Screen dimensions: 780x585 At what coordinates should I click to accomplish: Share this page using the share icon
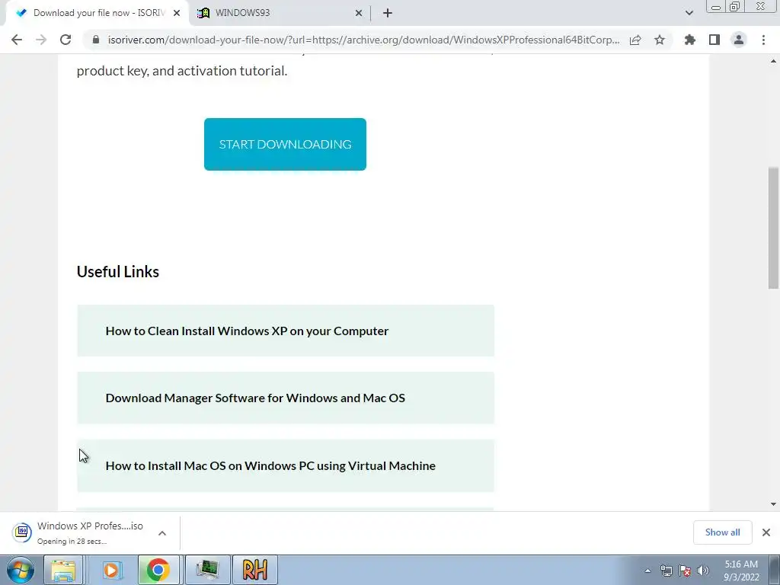point(635,40)
